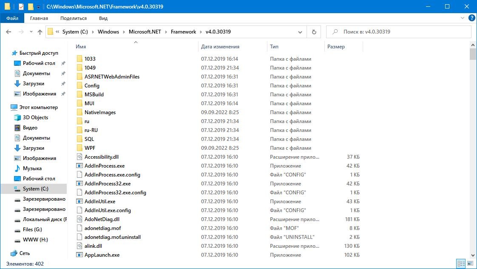Click the search box for v4.0.30319
Screen dimensions: 477x269
(398, 31)
